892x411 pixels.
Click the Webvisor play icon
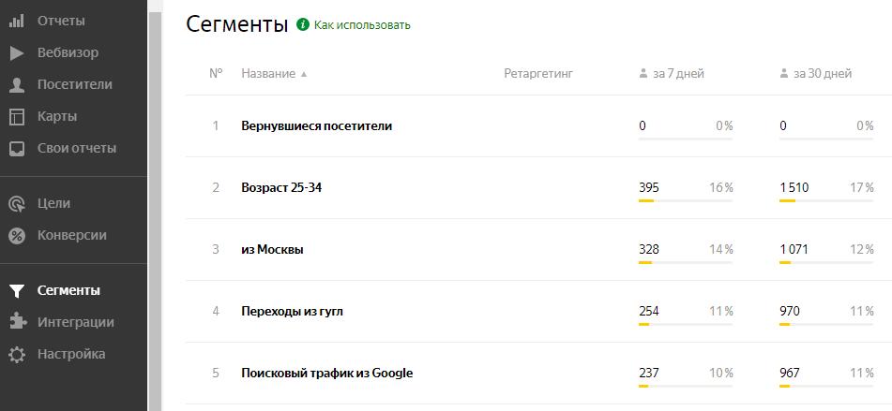point(17,53)
